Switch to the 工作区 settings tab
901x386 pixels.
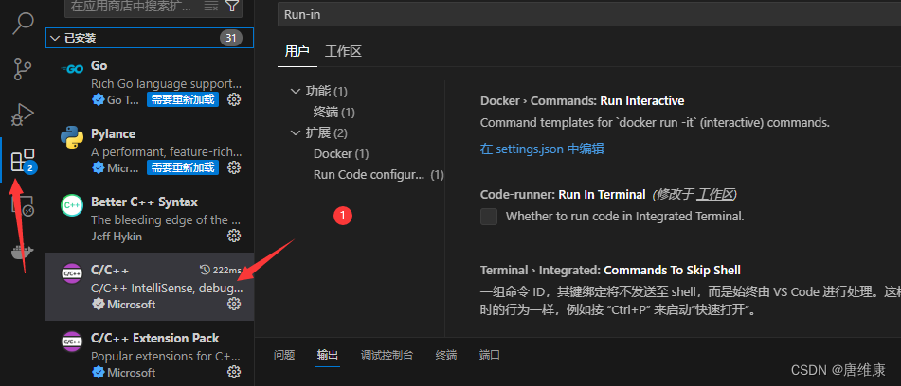click(343, 52)
